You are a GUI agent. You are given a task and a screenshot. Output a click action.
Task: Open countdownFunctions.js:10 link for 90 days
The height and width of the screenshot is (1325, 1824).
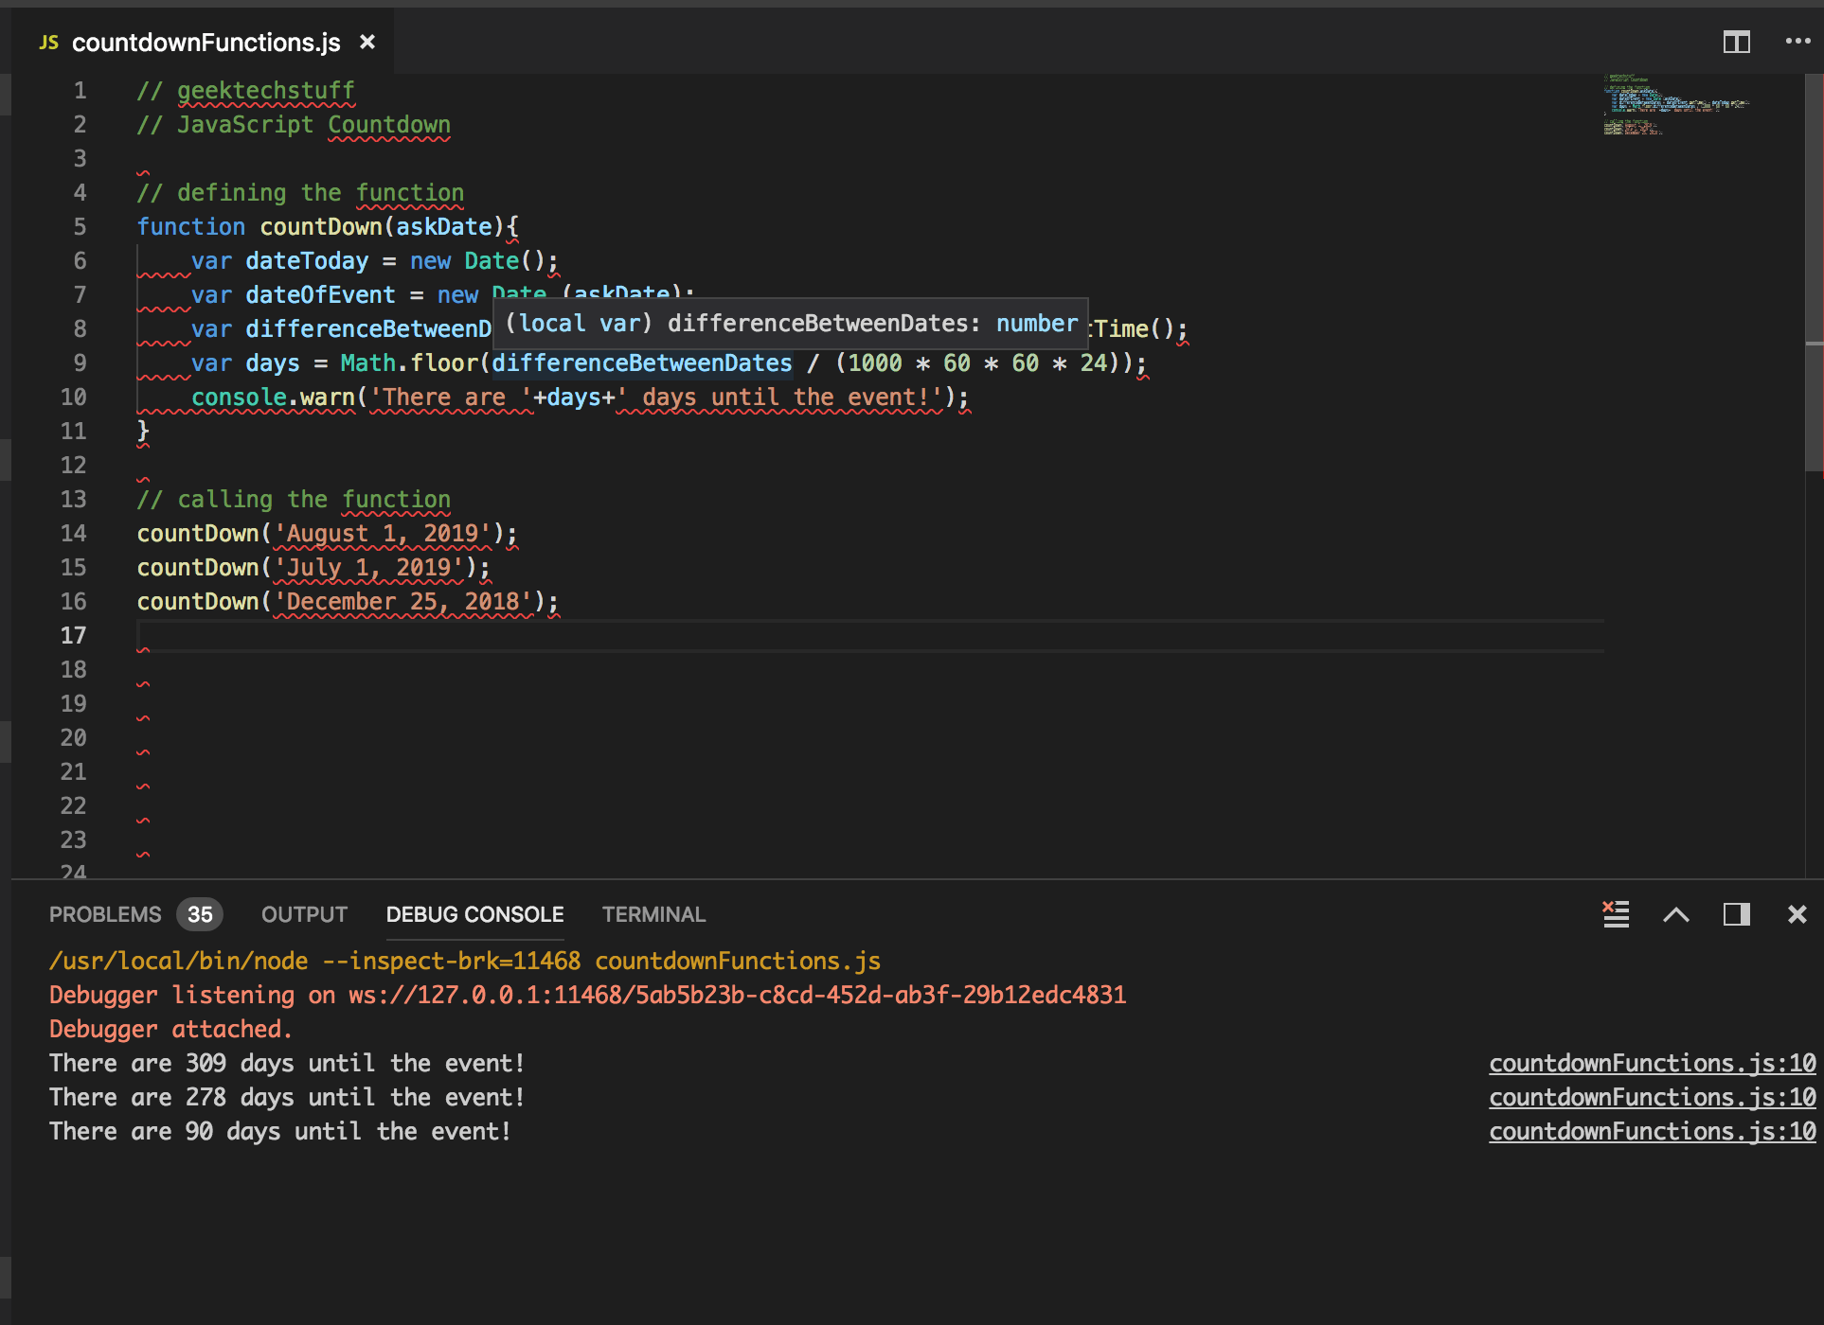pyautogui.click(x=1652, y=1131)
